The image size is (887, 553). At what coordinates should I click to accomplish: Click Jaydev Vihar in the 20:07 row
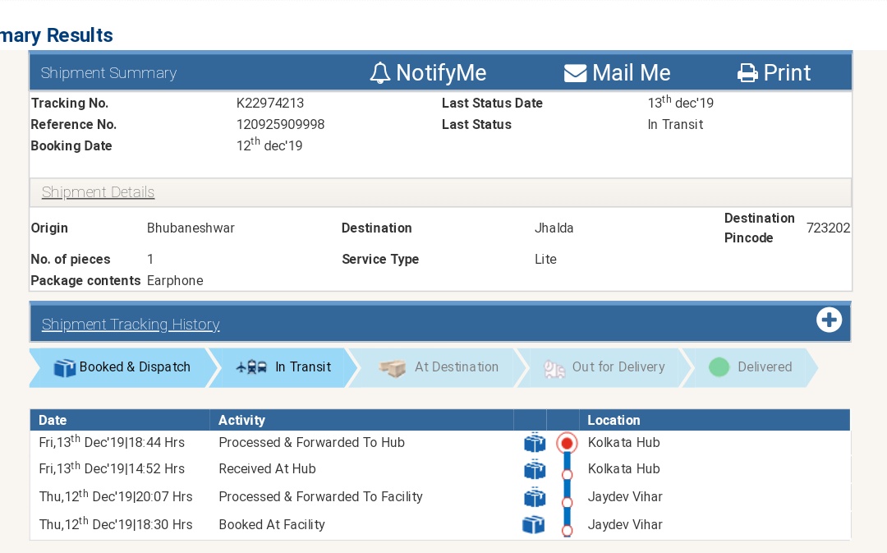point(624,497)
